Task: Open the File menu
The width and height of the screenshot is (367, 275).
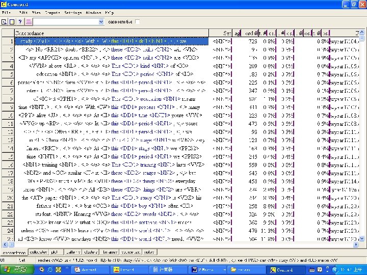Action: 6,13
